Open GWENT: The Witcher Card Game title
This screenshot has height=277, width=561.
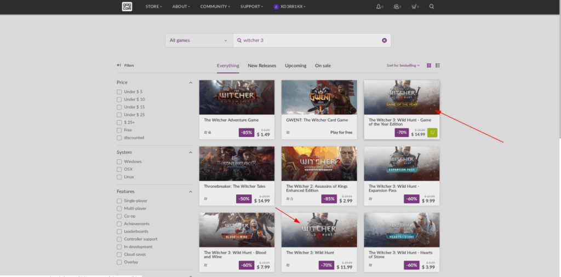(317, 120)
